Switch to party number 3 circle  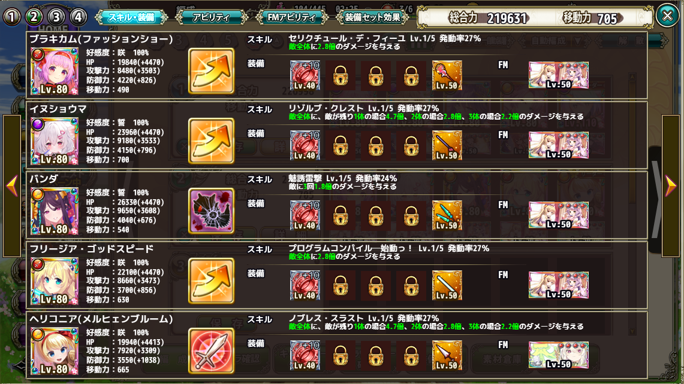[x=56, y=17]
